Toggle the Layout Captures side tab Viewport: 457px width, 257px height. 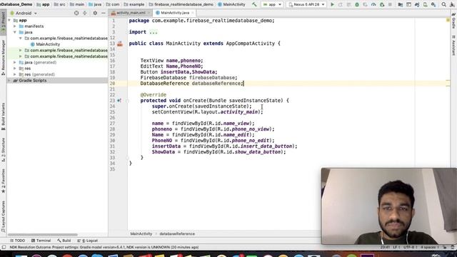point(3,216)
